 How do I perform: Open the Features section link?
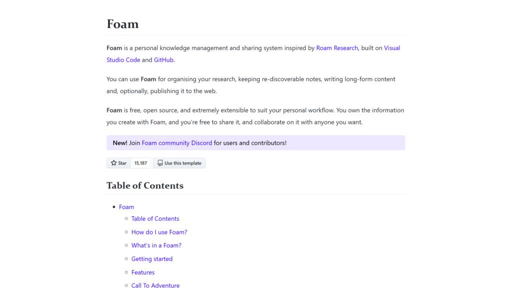(x=142, y=272)
